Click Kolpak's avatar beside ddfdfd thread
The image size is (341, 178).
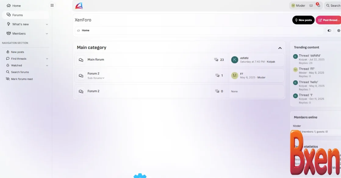234,60
